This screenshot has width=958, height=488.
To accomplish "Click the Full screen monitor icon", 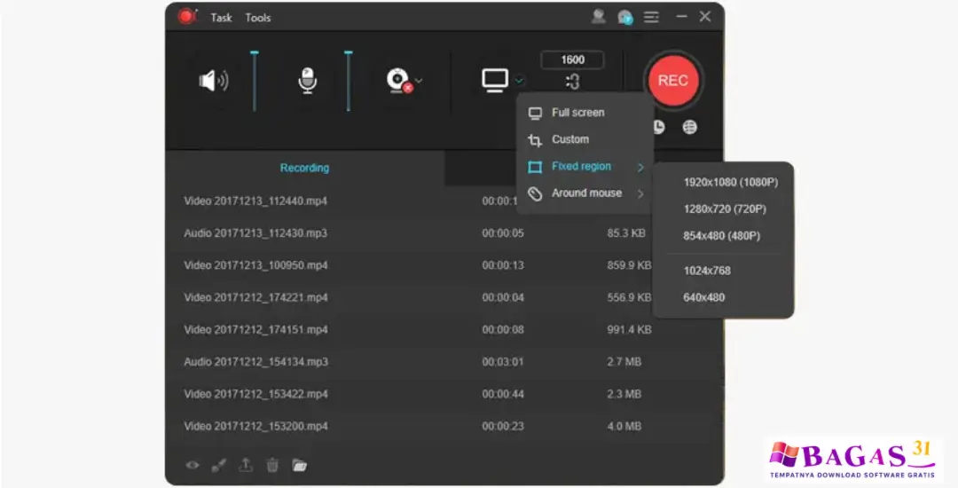I will tap(535, 113).
